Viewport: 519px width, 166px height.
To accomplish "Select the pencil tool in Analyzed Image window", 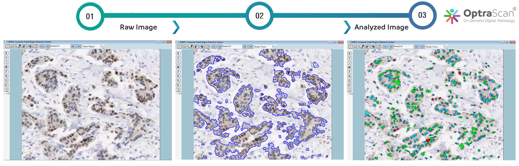I will coord(349,72).
